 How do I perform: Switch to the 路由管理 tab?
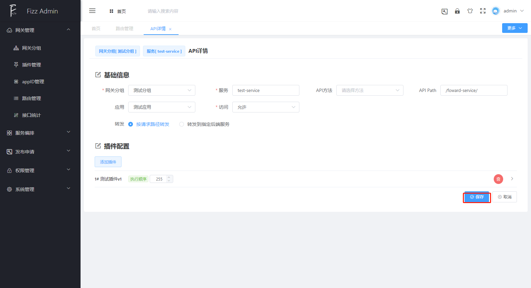click(x=125, y=29)
